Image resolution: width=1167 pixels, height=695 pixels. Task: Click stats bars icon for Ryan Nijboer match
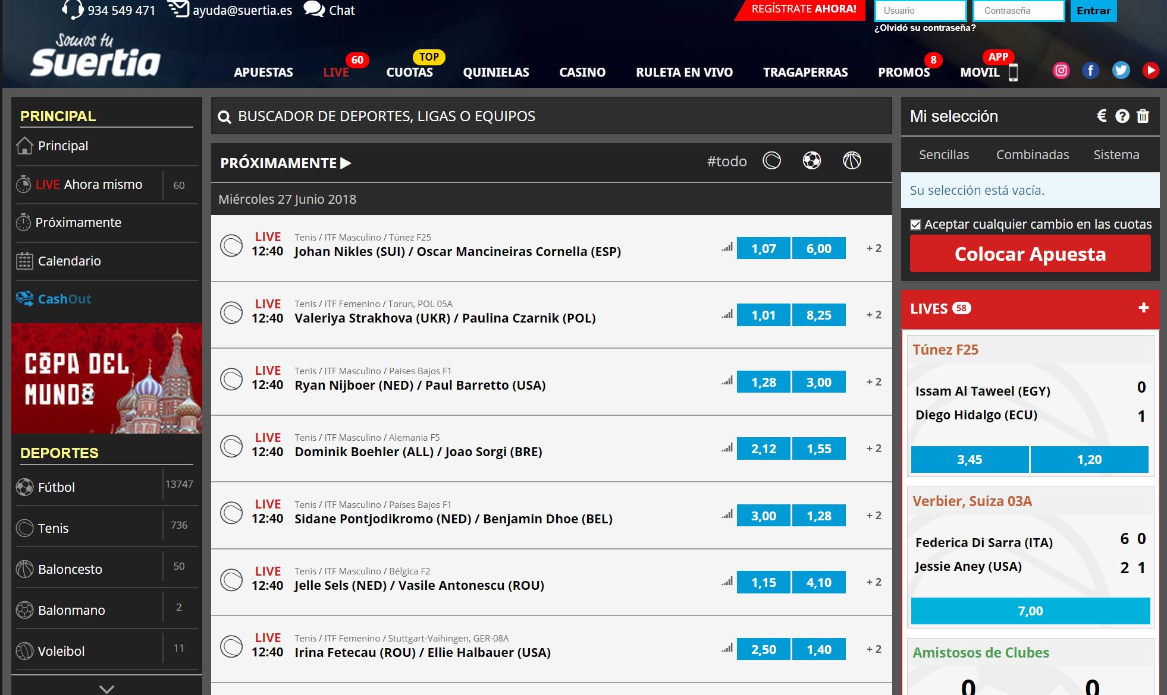point(727,381)
